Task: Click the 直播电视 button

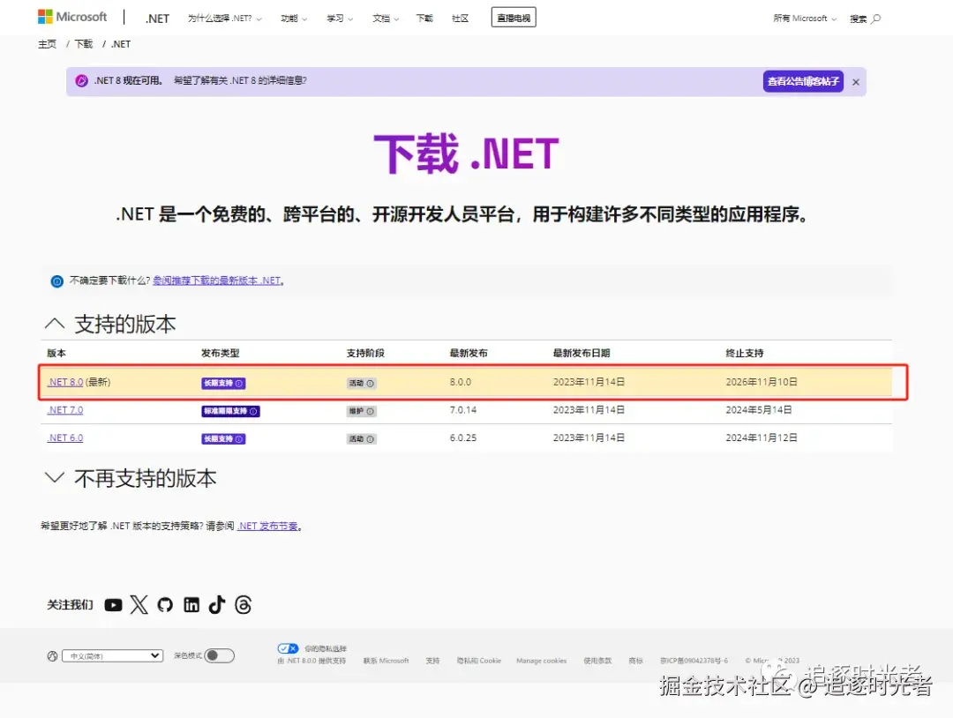Action: click(x=514, y=19)
